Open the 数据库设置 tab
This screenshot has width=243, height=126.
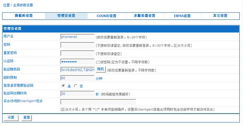point(24,16)
